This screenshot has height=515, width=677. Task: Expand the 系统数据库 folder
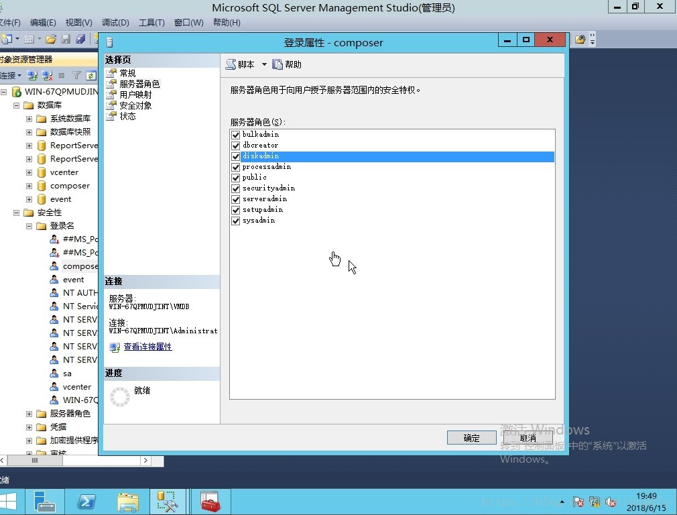(29, 119)
